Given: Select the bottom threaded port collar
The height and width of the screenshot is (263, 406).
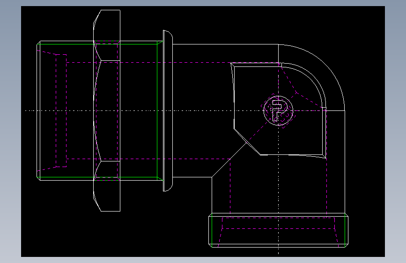Looking at the screenshot, I should click(x=278, y=230).
